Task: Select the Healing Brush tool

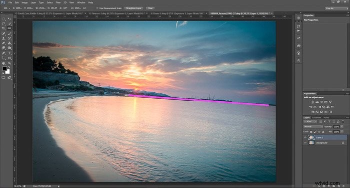Action: pyautogui.click(x=3, y=34)
